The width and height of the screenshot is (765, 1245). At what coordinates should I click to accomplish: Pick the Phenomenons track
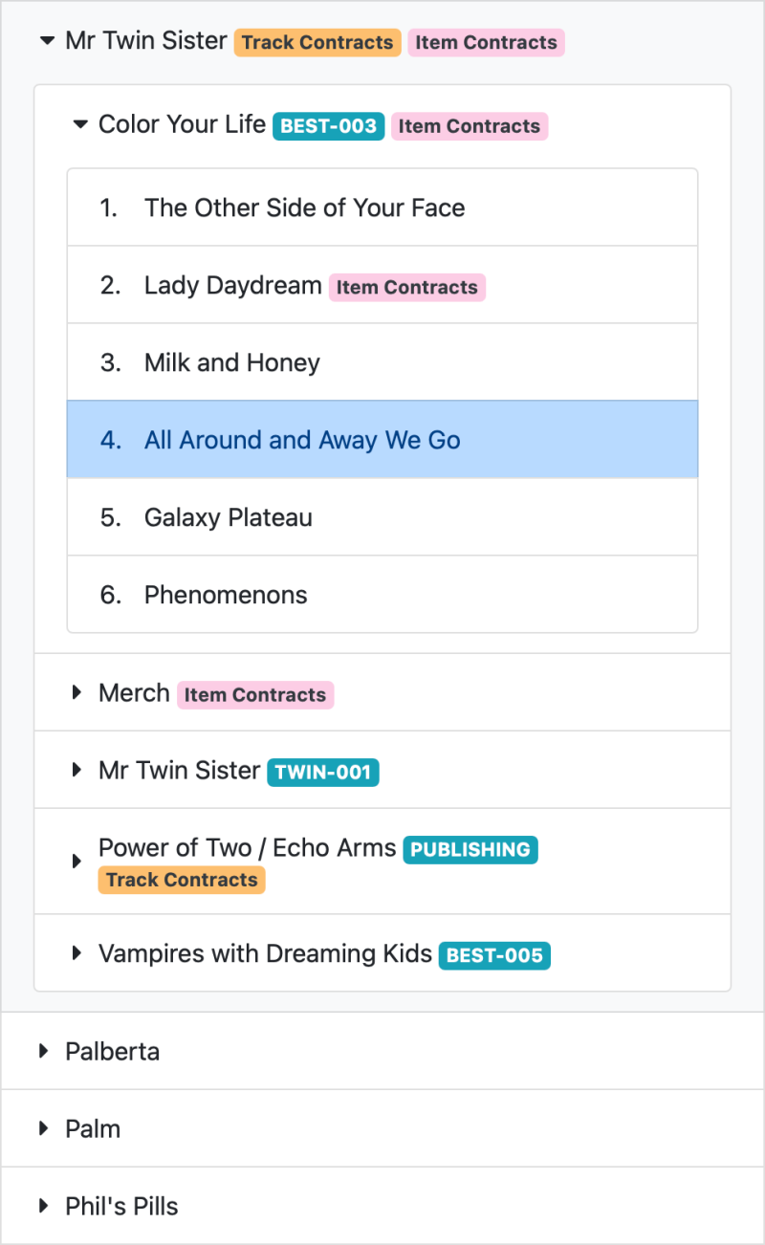pyautogui.click(x=226, y=595)
